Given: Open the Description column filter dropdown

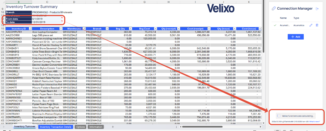Looking at the screenshot, I should coord(61,29).
